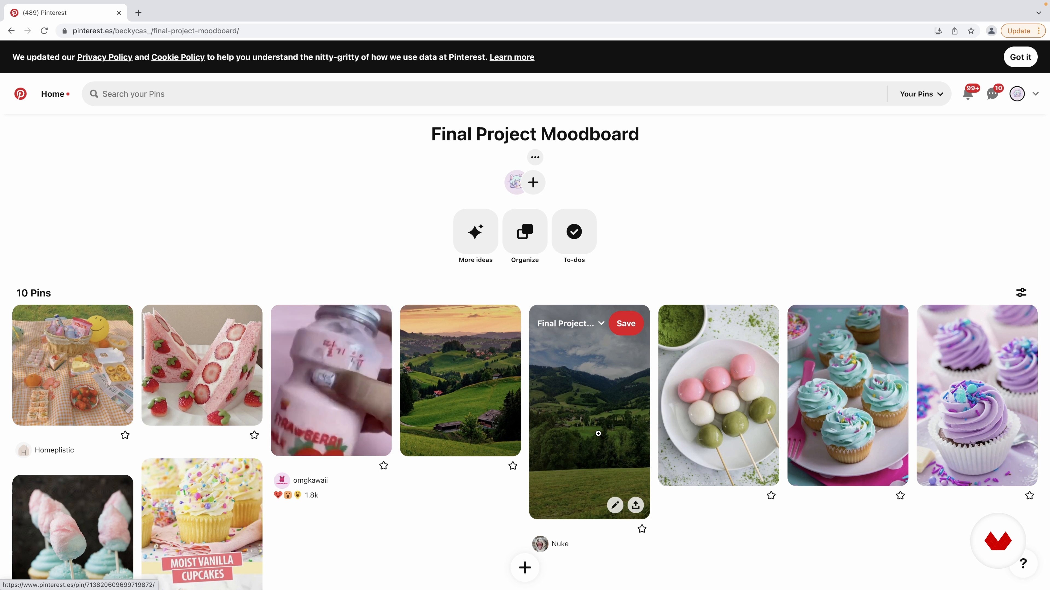Screen dimensions: 1050x590
Task: Open the picnic blanket pin thumbnail
Action: [72, 365]
